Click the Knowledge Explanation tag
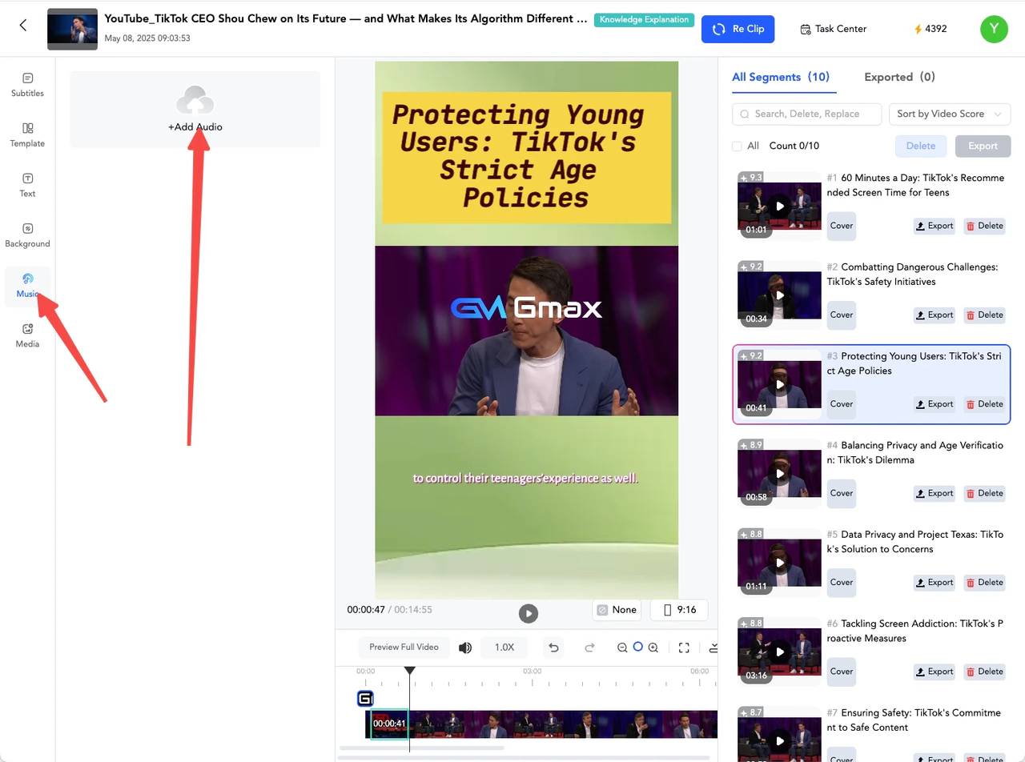The width and height of the screenshot is (1025, 762). click(644, 19)
